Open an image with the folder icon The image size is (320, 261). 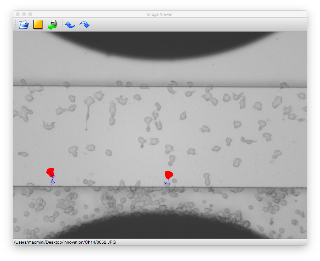coord(24,25)
